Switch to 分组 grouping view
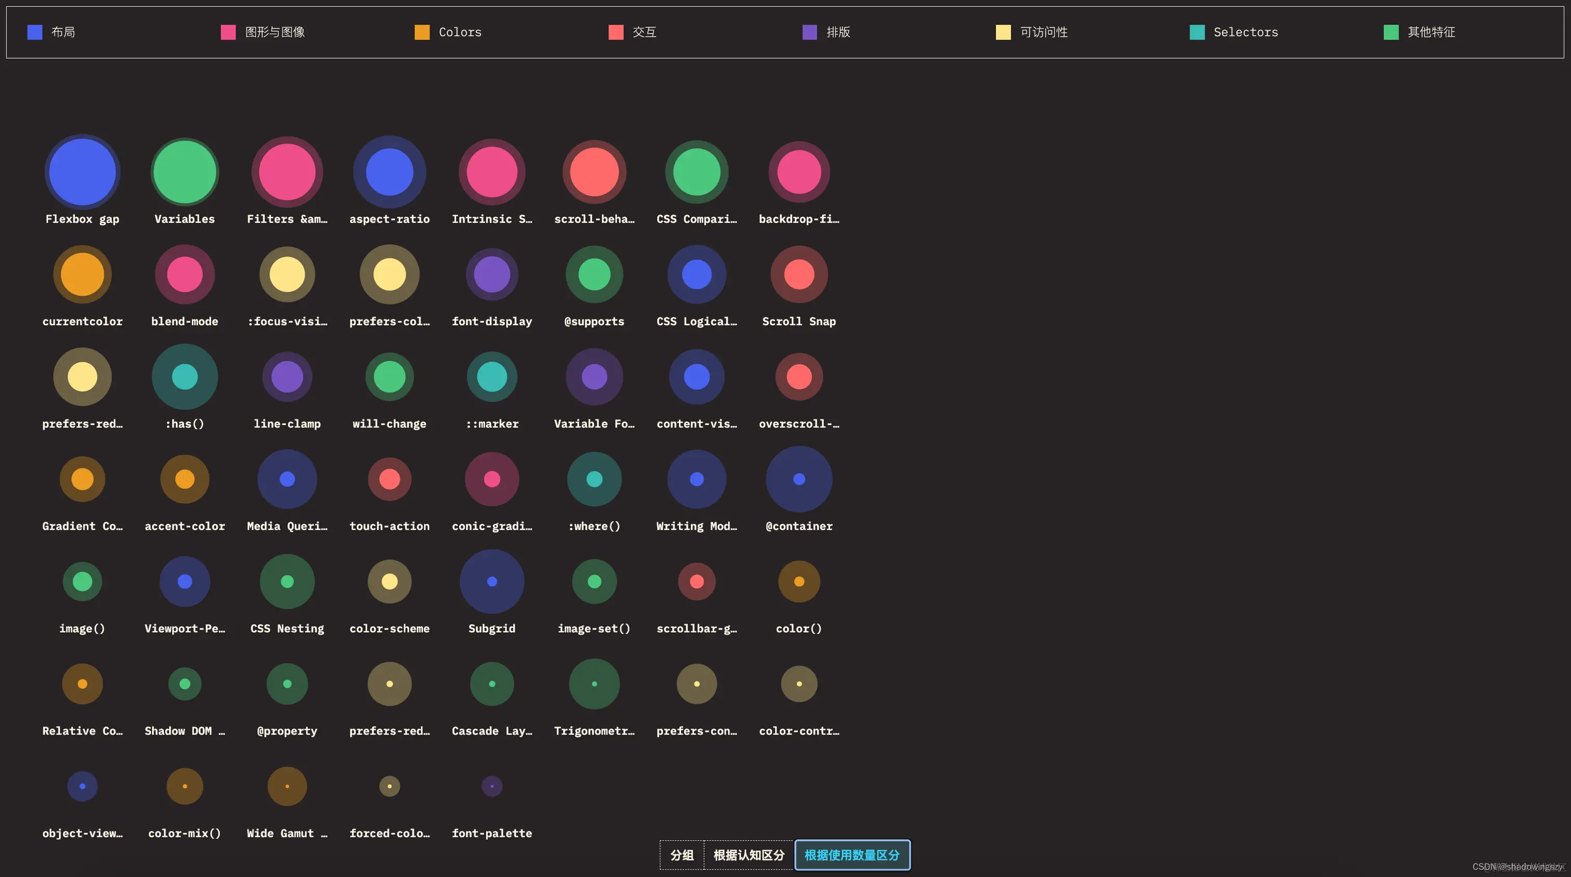The width and height of the screenshot is (1571, 877). pos(682,855)
